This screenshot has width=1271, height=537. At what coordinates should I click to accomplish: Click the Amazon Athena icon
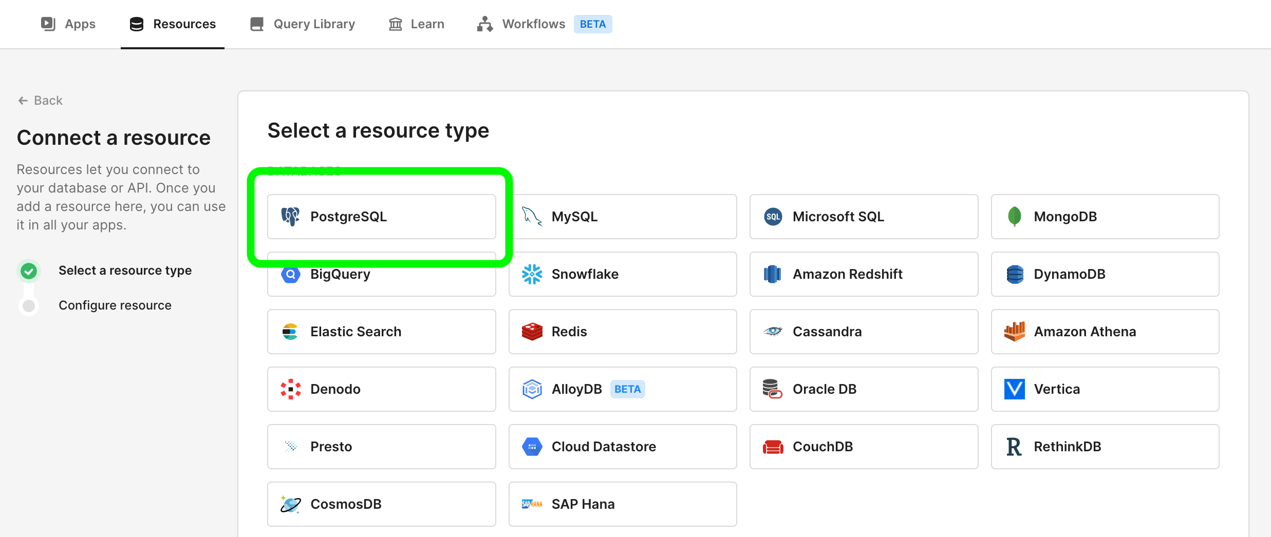(x=1014, y=332)
